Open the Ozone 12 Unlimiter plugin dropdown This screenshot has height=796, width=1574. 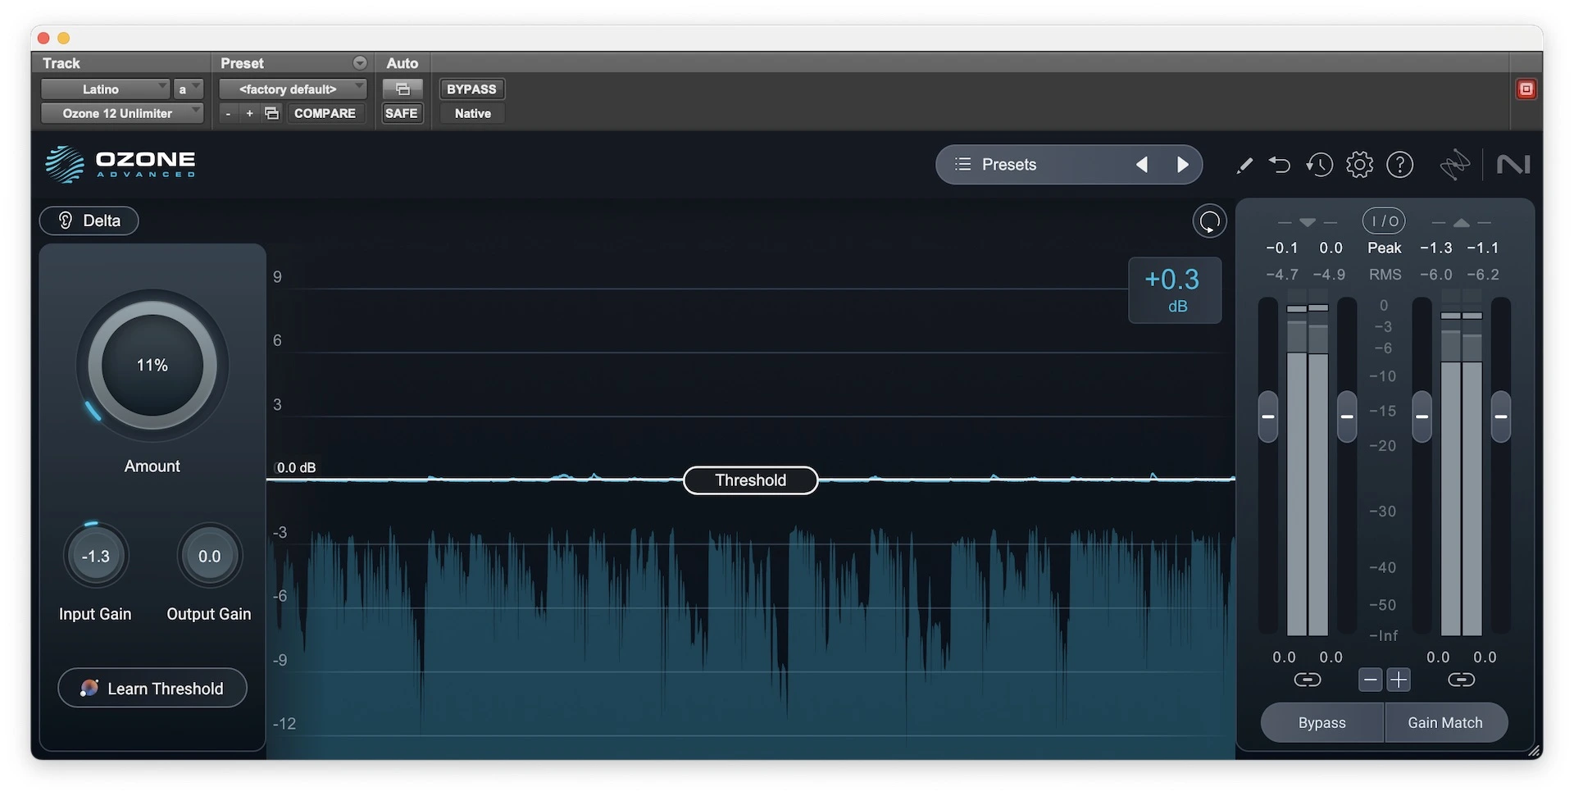point(122,113)
